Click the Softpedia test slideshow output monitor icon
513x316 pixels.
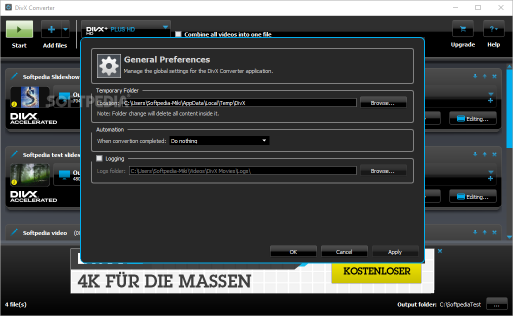[x=64, y=174]
